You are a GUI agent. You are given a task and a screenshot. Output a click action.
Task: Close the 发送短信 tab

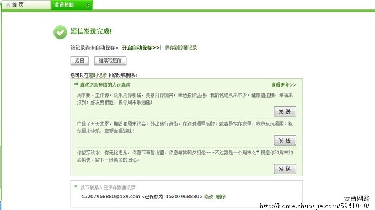click(88, 5)
